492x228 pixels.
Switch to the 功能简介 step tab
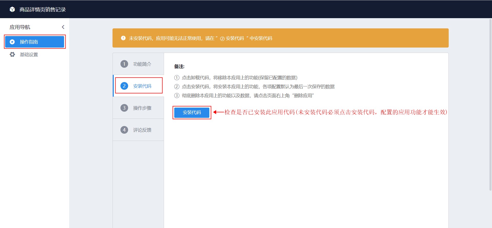(x=138, y=64)
